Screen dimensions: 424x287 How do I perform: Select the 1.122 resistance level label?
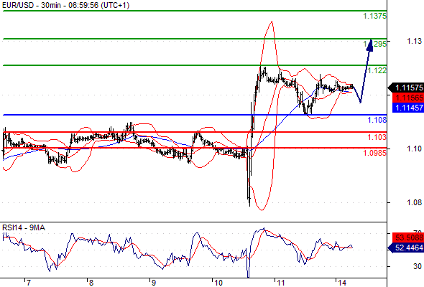coord(377,70)
